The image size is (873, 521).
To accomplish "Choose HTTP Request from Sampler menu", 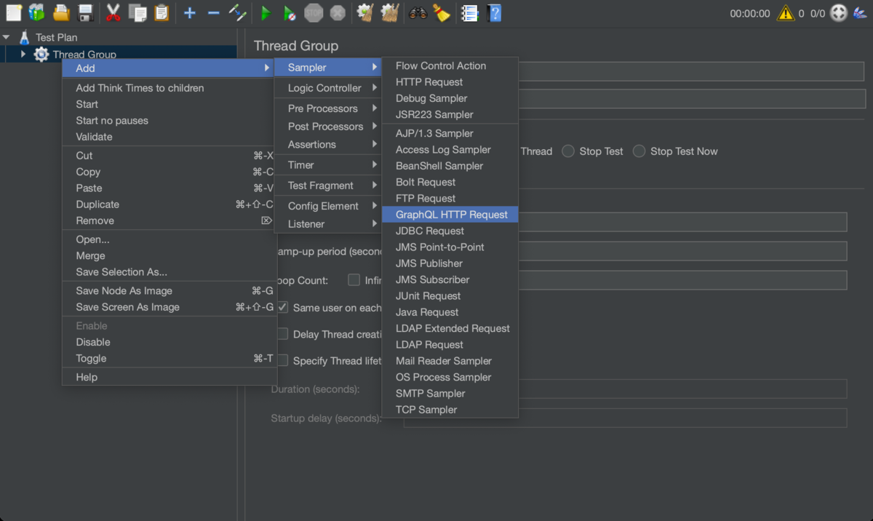I will 450,82.
